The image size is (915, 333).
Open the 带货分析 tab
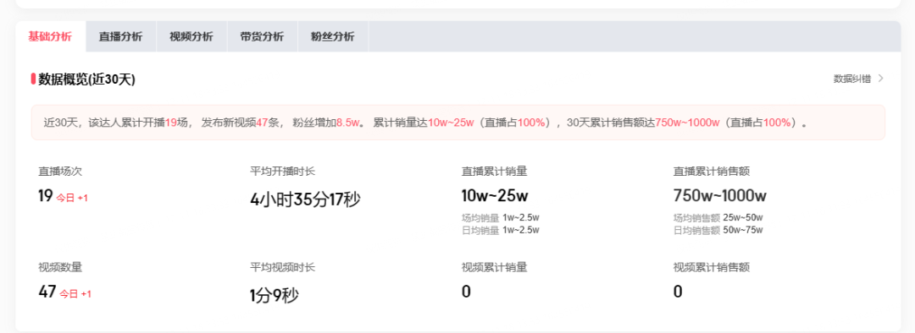coord(262,36)
